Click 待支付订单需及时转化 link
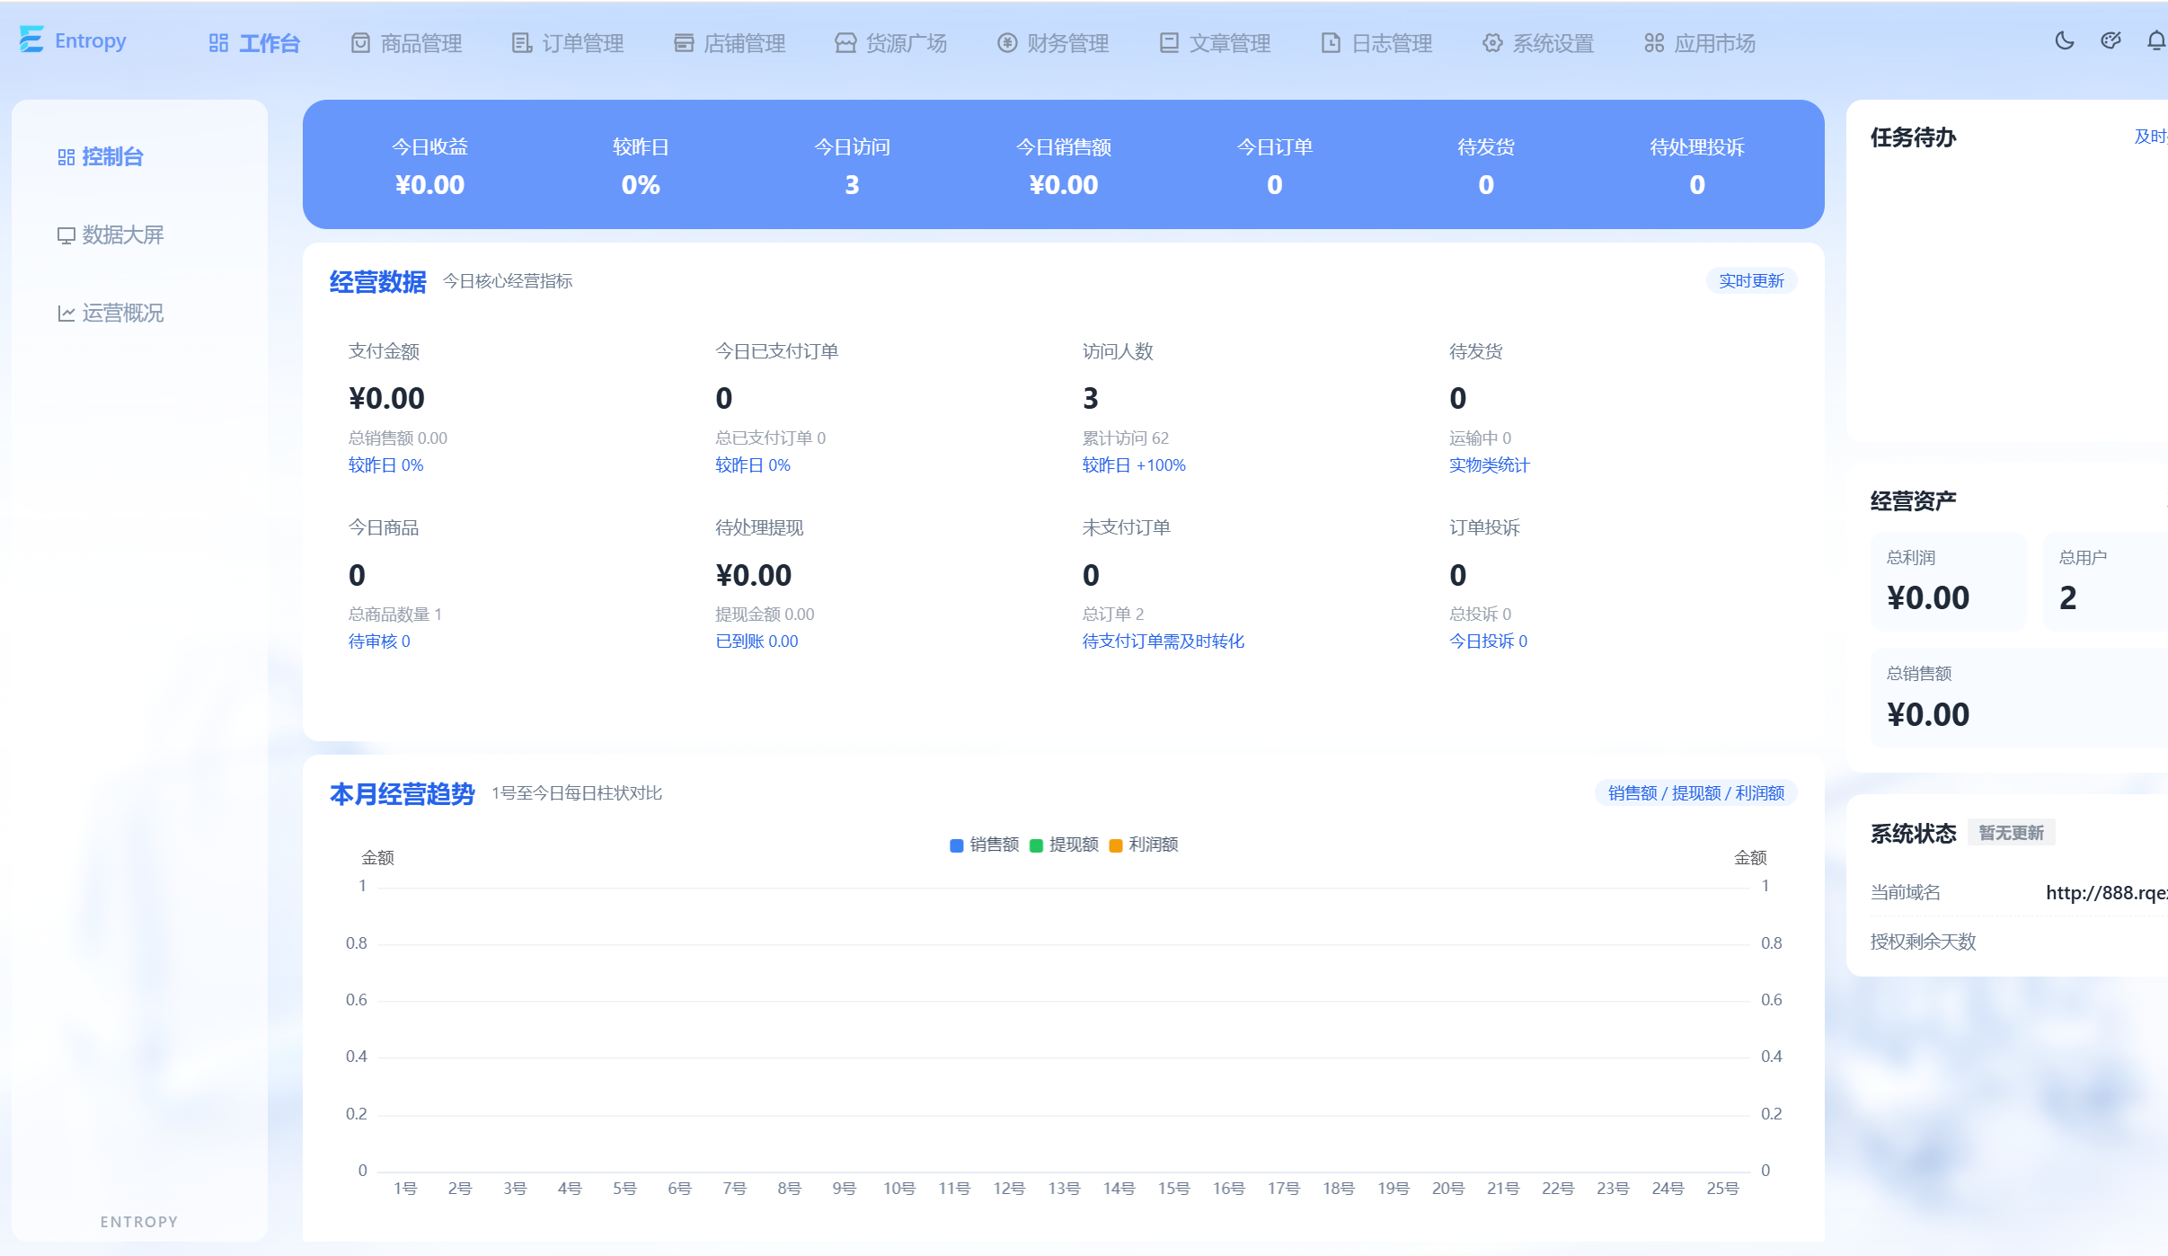 point(1163,641)
